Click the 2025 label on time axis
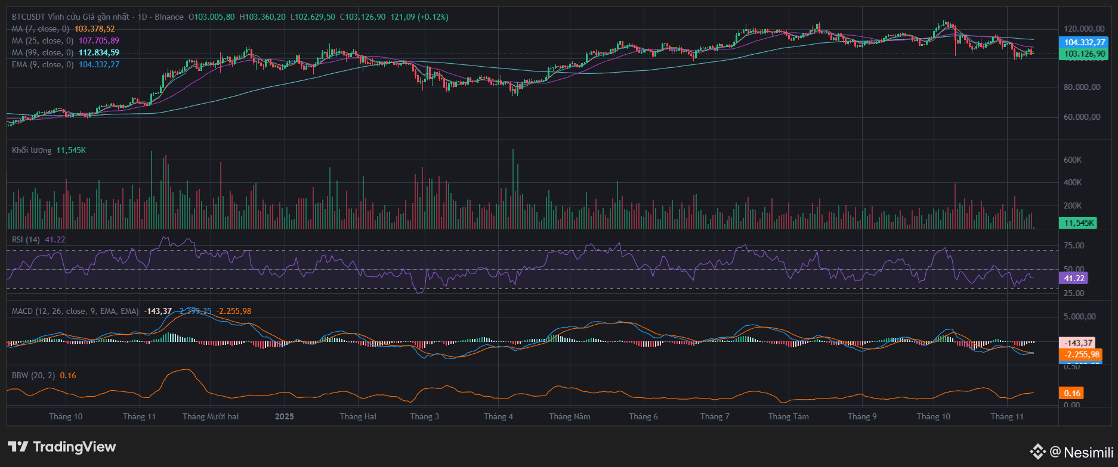This screenshot has width=1118, height=467. tap(284, 416)
